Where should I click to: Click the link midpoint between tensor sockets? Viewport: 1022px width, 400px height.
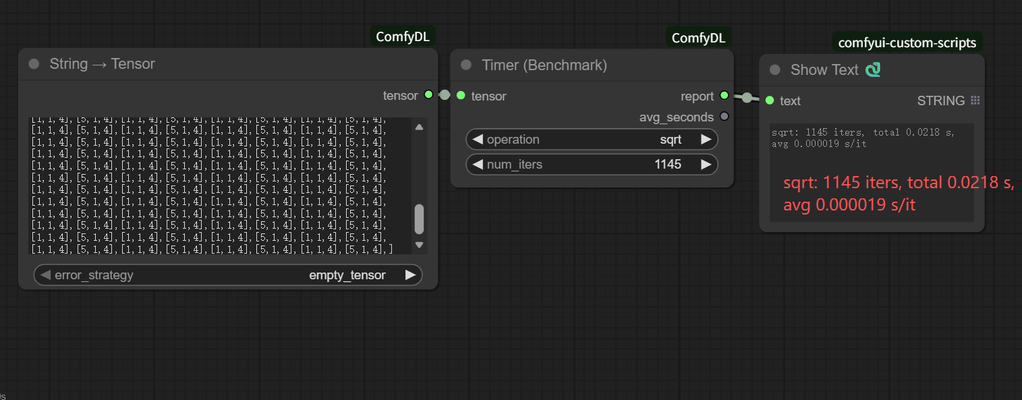click(x=445, y=95)
